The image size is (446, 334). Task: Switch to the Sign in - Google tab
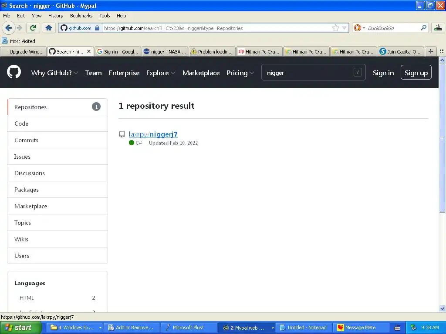118,52
